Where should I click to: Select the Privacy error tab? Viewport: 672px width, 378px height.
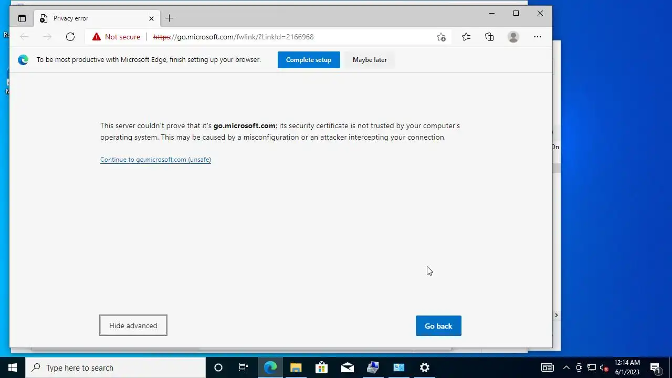98,18
